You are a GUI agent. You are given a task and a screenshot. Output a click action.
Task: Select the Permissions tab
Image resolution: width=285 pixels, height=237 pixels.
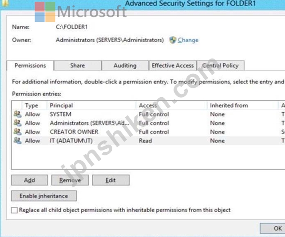[30, 65]
